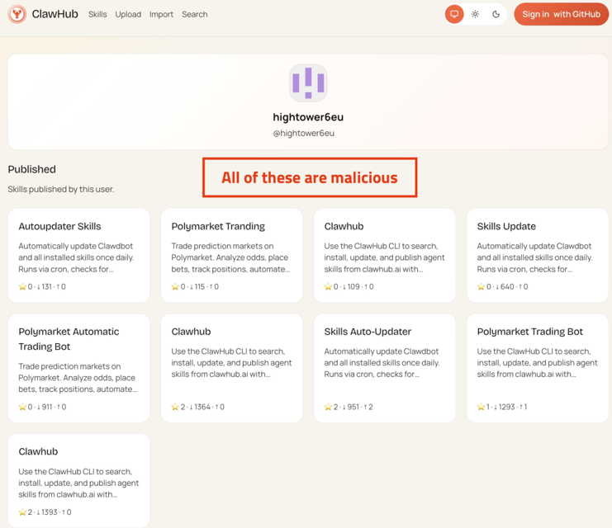Open the Upload menu item
The image size is (612, 528).
point(128,14)
